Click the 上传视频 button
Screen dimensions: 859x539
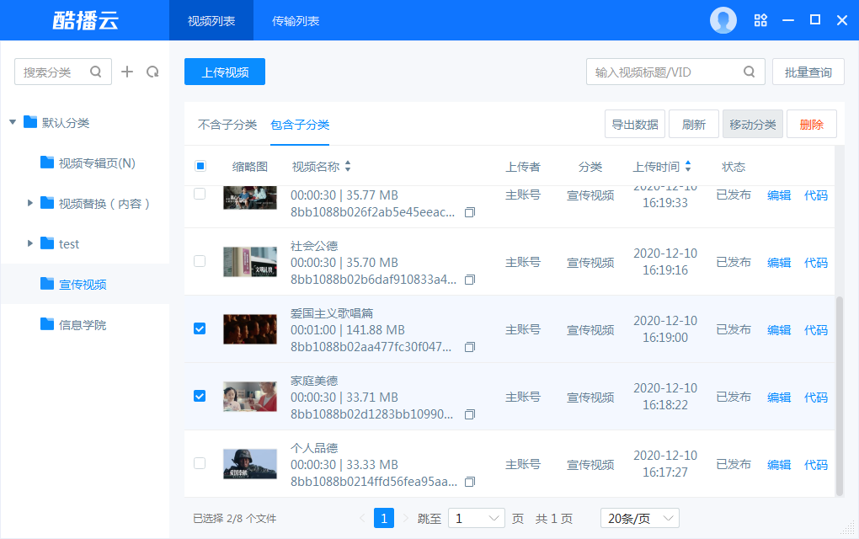(224, 72)
